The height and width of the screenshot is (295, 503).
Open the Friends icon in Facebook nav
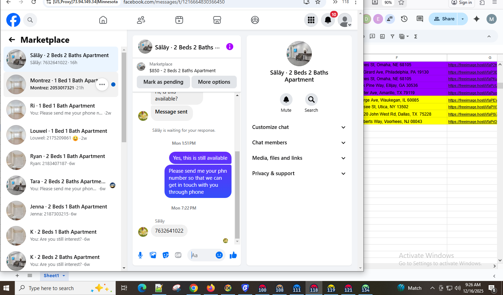[x=141, y=20]
